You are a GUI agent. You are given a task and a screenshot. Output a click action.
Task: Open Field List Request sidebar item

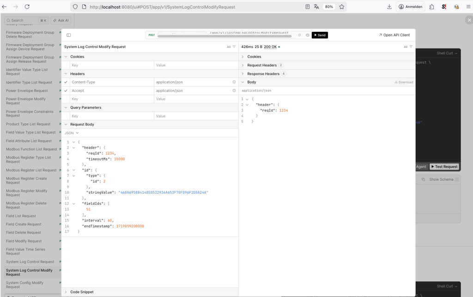pyautogui.click(x=21, y=216)
